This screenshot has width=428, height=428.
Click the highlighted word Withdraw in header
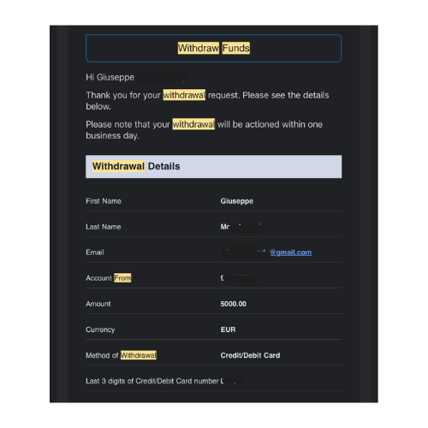[x=199, y=48]
